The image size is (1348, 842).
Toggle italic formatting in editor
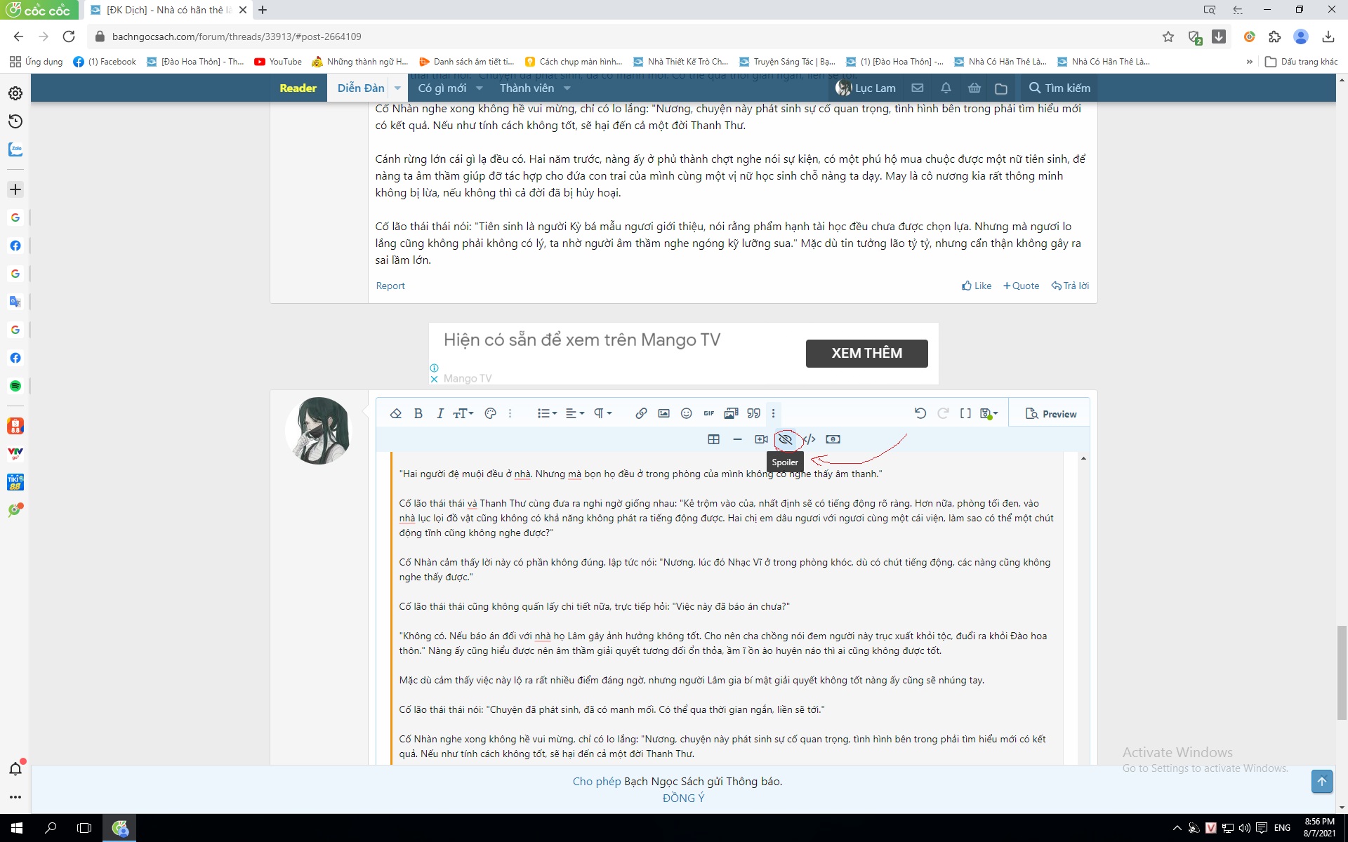[x=440, y=413]
